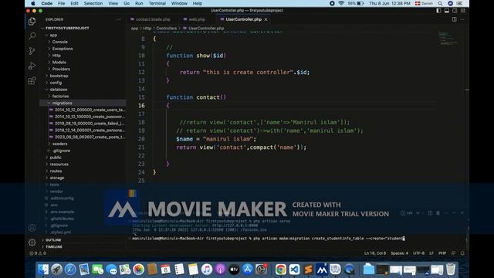
Task: Toggle the bottom Panel layout button
Action: [446, 11]
